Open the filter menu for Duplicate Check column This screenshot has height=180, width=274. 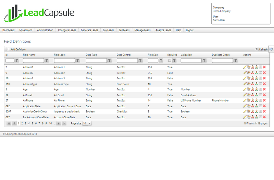236,61
